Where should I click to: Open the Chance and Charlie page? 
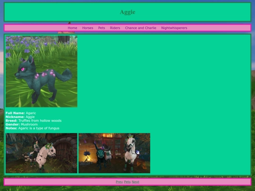coord(141,28)
